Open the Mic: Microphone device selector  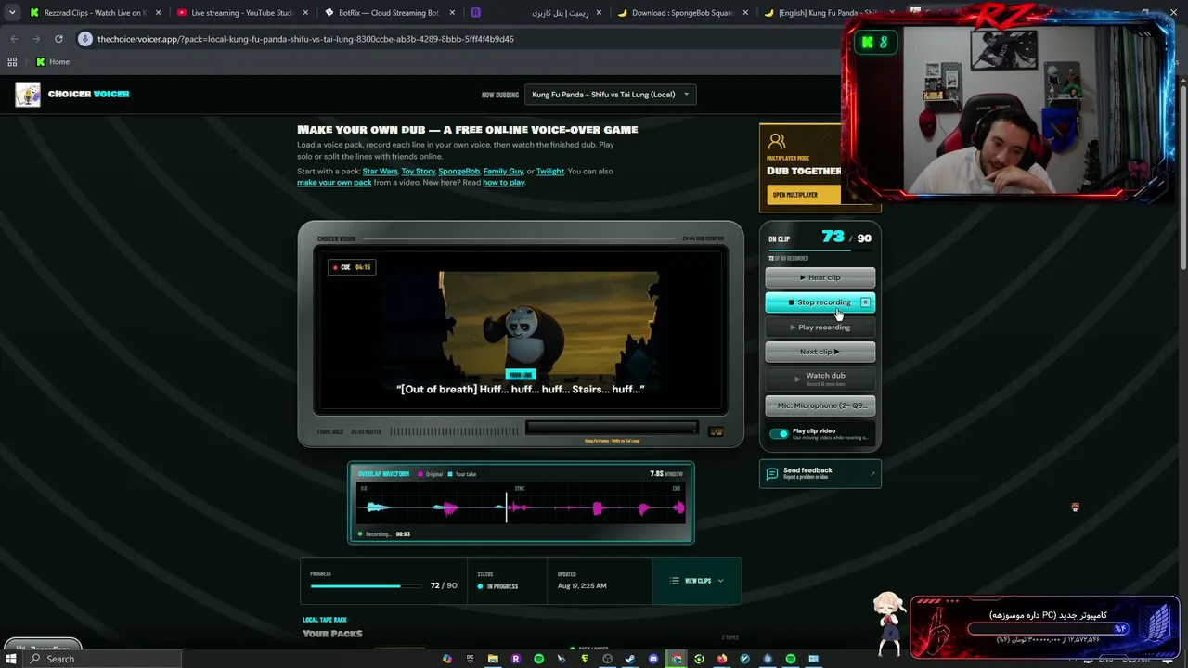point(820,405)
